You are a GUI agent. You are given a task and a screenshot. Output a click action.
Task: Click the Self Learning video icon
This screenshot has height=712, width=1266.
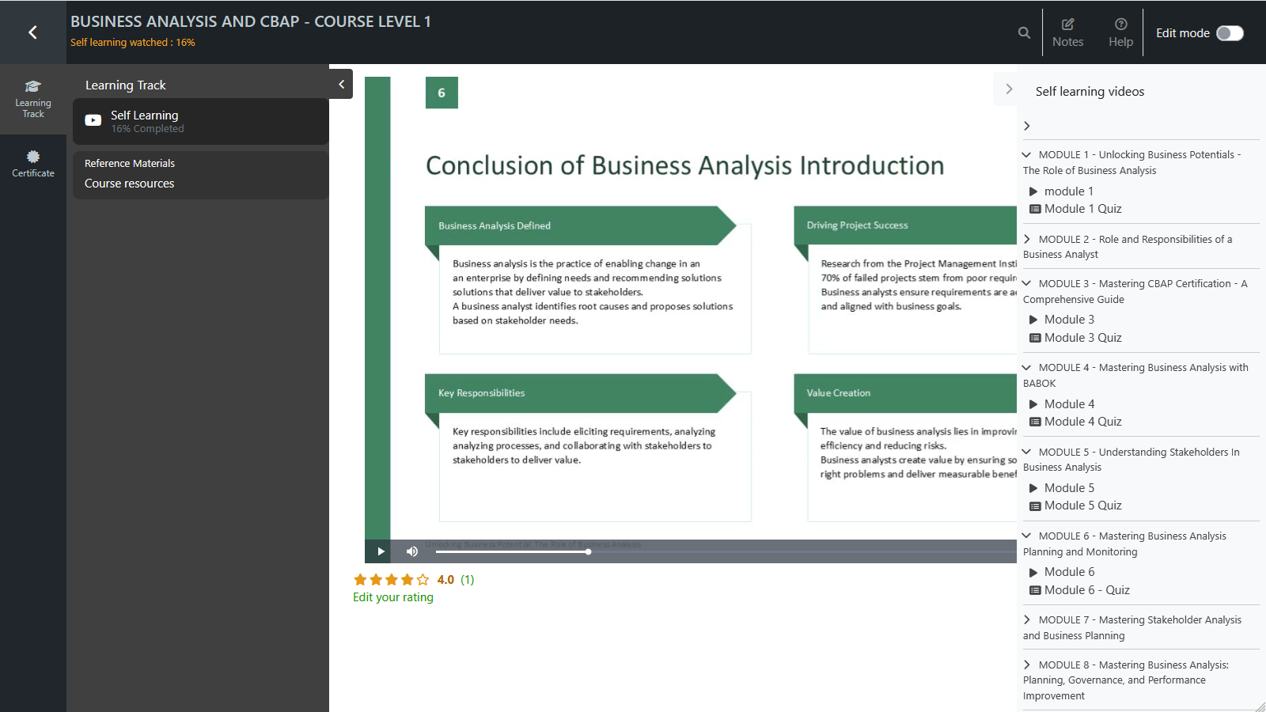click(x=93, y=121)
